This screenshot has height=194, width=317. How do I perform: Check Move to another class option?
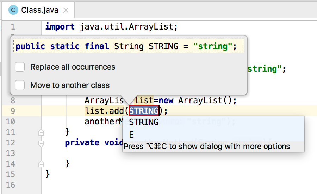(20, 85)
